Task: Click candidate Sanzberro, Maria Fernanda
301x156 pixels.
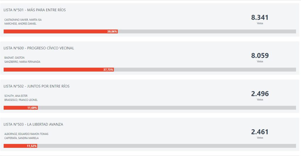Action: (x=22, y=62)
